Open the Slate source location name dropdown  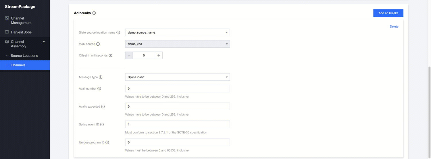tap(177, 32)
